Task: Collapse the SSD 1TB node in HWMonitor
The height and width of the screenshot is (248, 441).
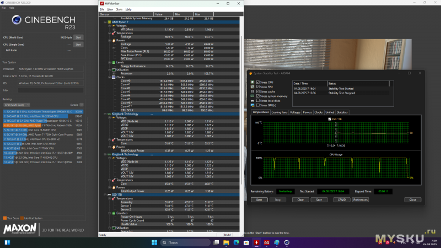Action: click(105, 195)
